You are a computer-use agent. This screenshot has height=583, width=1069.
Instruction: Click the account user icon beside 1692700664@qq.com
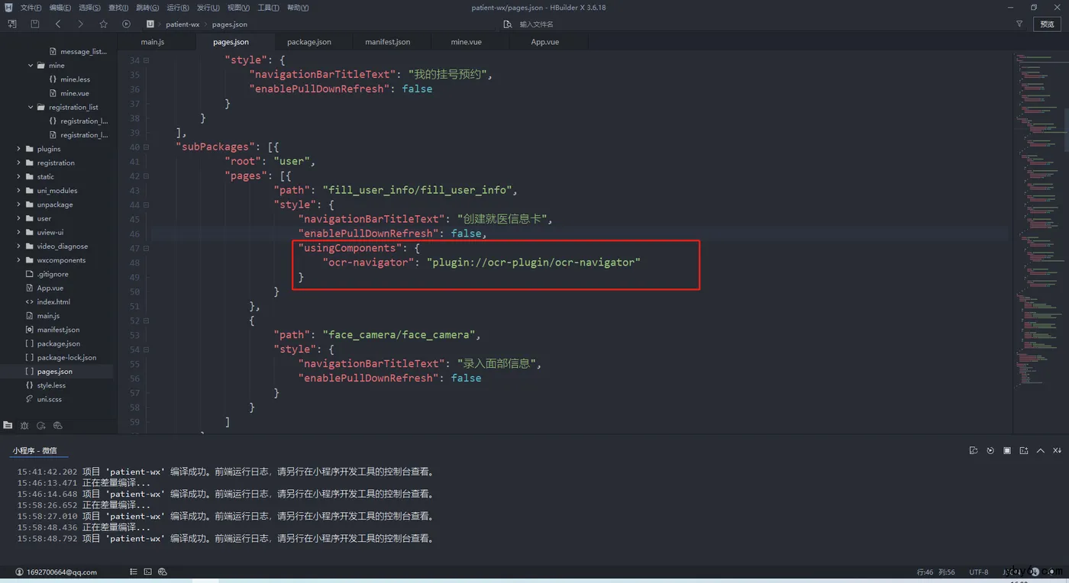coord(19,572)
